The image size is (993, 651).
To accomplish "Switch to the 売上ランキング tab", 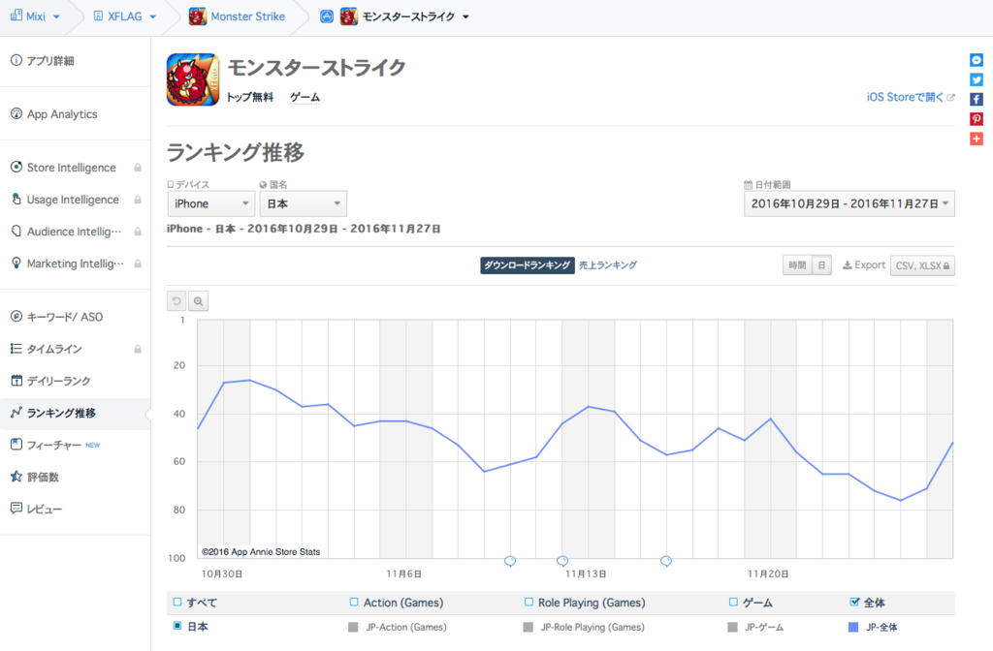I will (x=608, y=265).
